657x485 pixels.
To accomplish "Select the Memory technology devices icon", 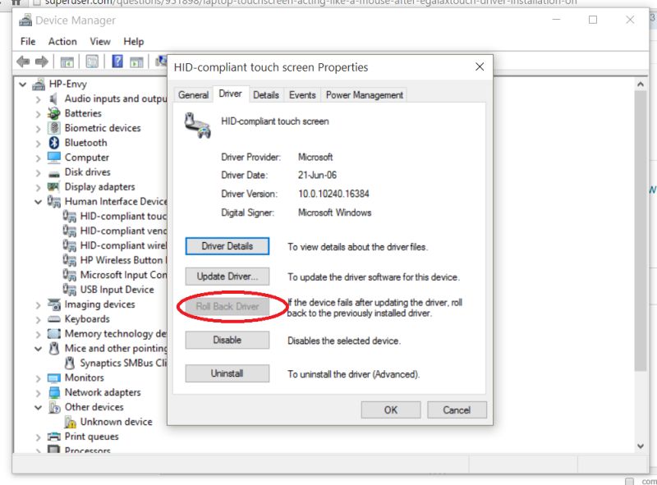I will (54, 334).
